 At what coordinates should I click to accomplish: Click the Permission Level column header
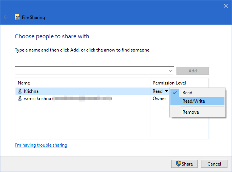coord(169,83)
